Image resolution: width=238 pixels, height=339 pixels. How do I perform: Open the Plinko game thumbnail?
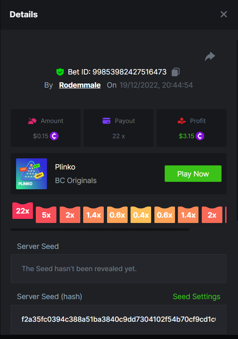(31, 174)
